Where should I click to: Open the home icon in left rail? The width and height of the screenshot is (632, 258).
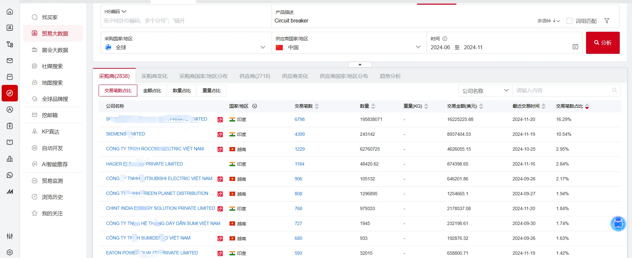click(x=10, y=12)
